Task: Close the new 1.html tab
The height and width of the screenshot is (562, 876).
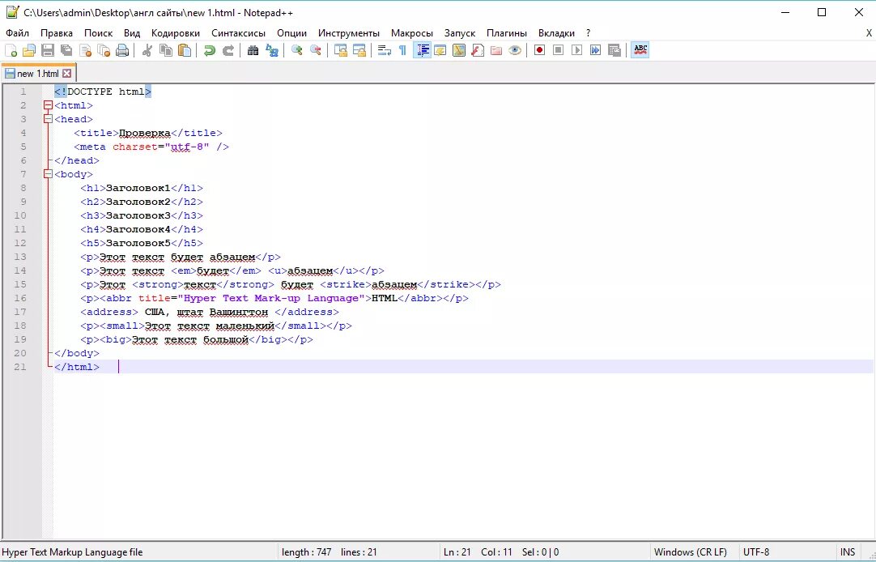Action: click(67, 72)
